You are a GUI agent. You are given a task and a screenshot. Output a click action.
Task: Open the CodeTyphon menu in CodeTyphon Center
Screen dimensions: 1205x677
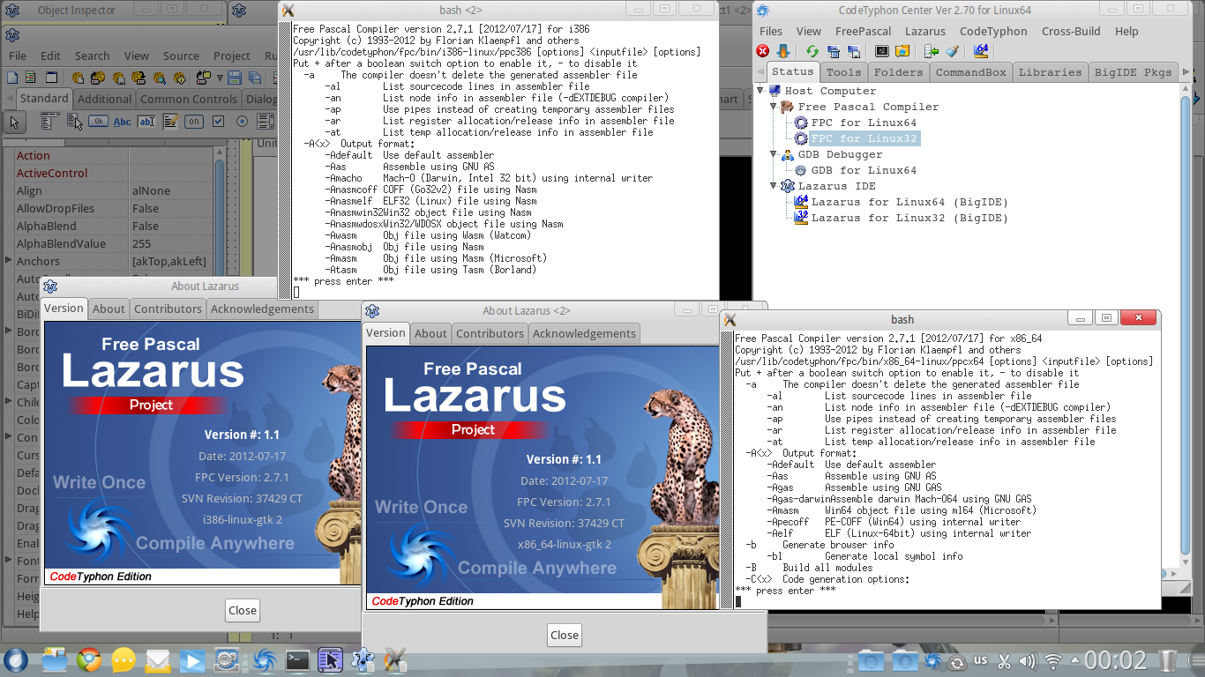coord(993,31)
